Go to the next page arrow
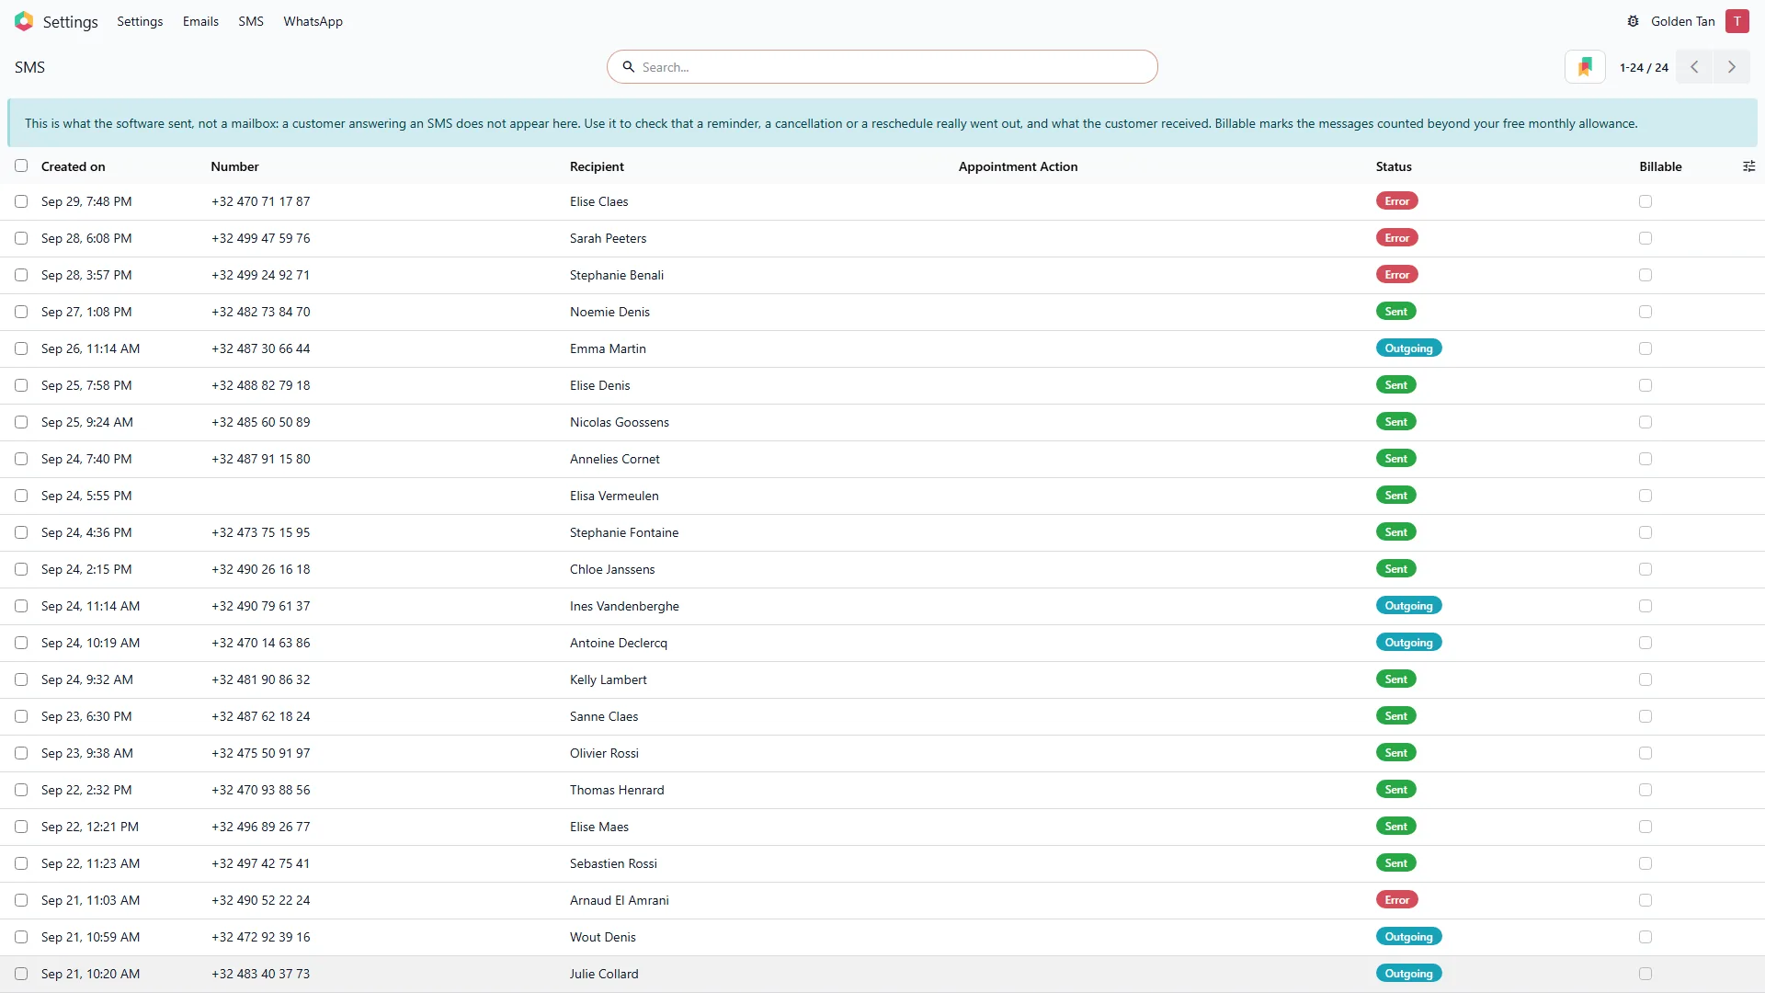 click(x=1732, y=67)
